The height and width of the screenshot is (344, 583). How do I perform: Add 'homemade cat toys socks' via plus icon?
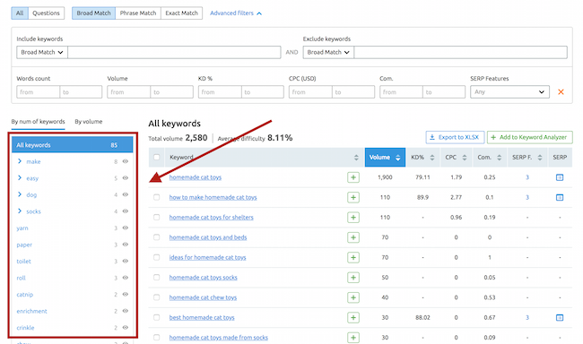pos(353,278)
